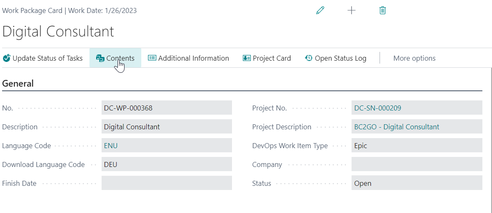The width and height of the screenshot is (492, 213).
Task: Click the ENU language code value
Action: [111, 146]
